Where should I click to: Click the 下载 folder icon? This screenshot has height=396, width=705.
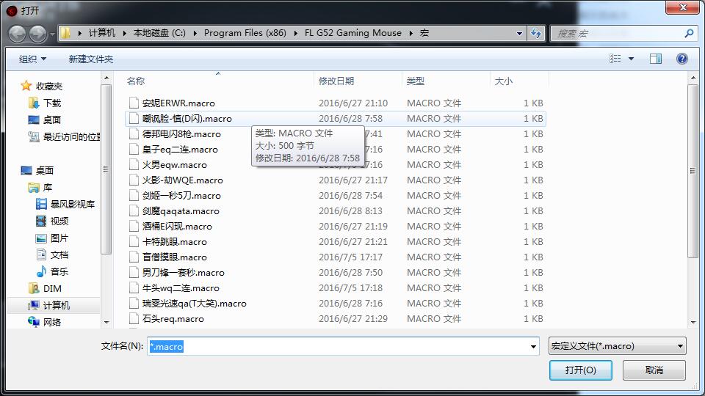point(34,103)
